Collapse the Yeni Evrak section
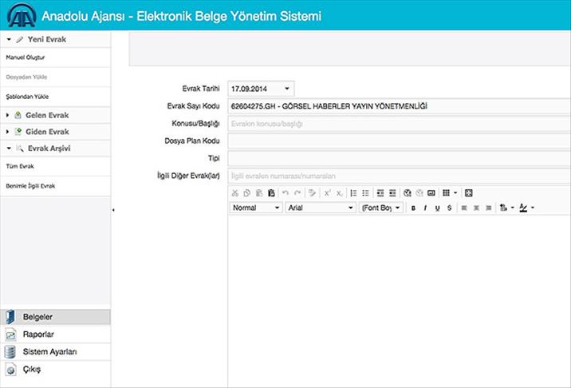 [9, 39]
